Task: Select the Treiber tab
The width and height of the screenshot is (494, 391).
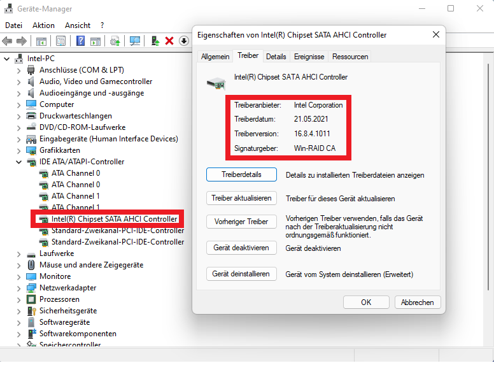Action: [x=248, y=56]
